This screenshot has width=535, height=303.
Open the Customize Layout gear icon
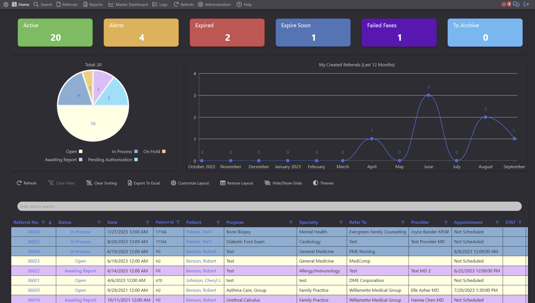click(173, 183)
